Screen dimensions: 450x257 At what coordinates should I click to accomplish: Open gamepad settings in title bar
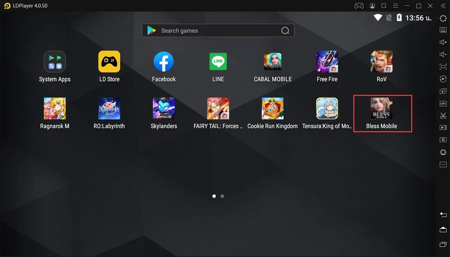[359, 6]
